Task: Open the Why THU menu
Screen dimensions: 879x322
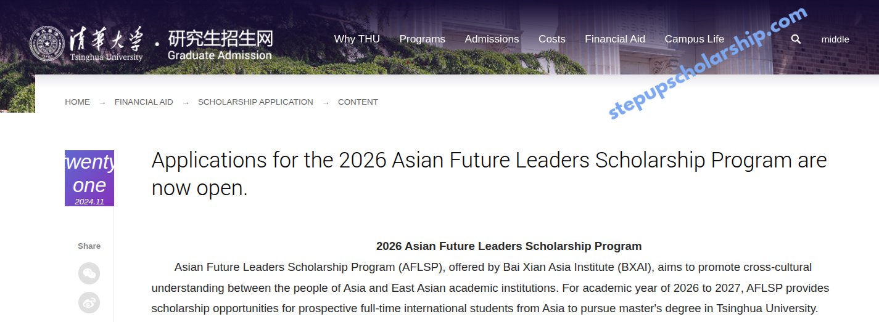Action: [x=357, y=39]
